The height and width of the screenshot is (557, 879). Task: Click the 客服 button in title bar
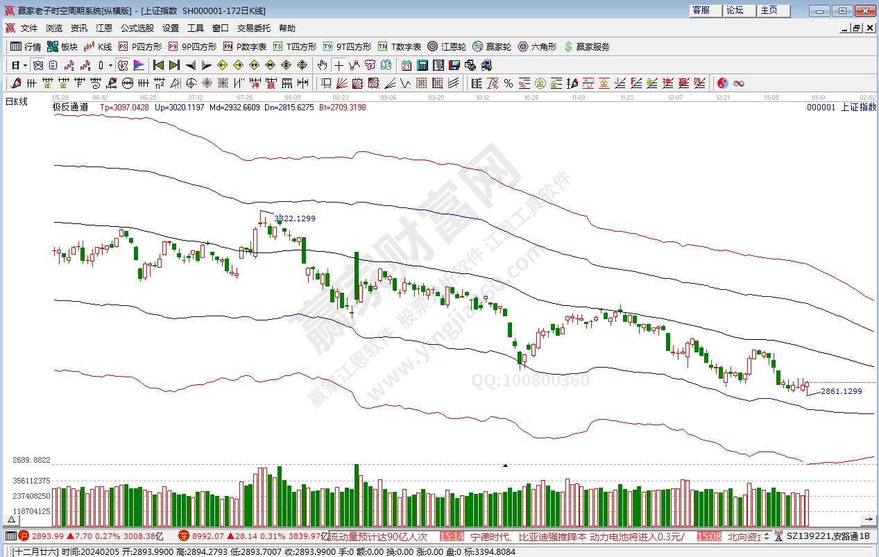coord(701,10)
